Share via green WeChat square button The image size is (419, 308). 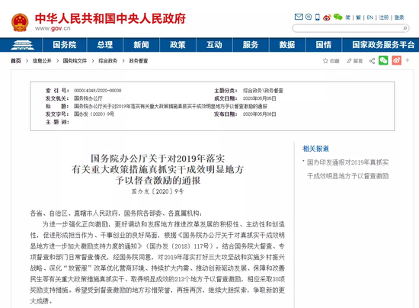tap(383, 60)
